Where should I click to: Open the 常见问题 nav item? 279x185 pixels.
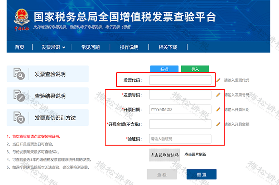point(90,47)
